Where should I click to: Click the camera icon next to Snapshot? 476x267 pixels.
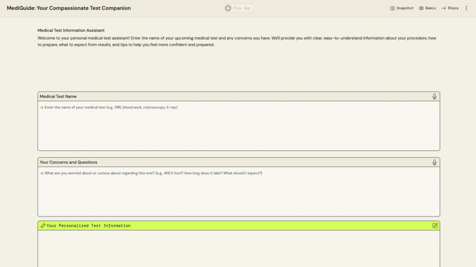pos(392,8)
